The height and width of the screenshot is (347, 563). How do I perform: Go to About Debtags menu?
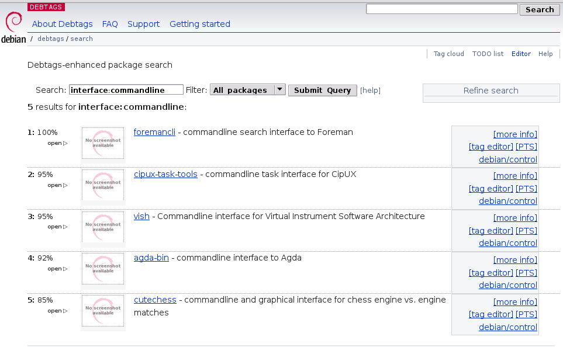pyautogui.click(x=62, y=24)
